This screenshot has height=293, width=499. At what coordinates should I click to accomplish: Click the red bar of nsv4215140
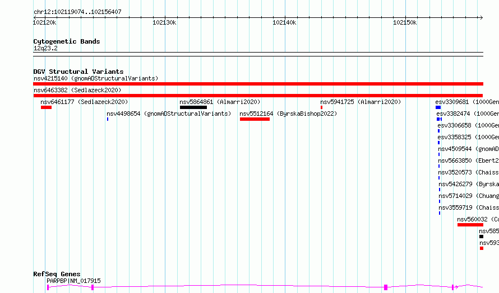(258, 84)
